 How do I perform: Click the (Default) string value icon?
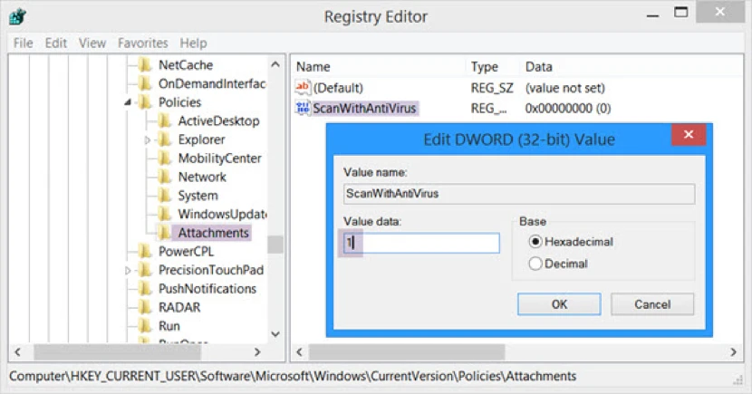(303, 88)
